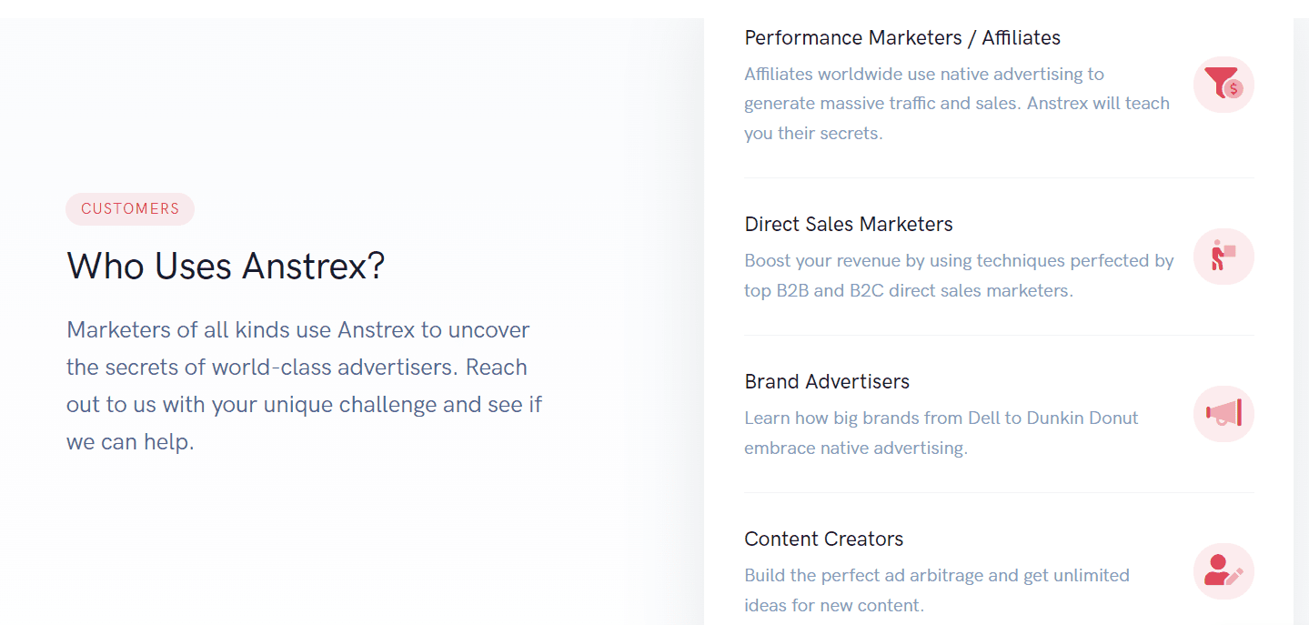Click the divider line below Performance Marketers section
The width and height of the screenshot is (1309, 625).
999,177
